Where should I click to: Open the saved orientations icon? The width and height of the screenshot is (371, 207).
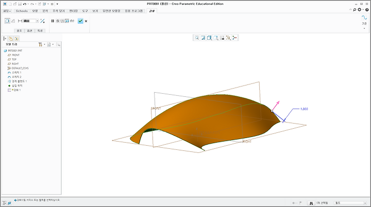pyautogui.click(x=215, y=38)
